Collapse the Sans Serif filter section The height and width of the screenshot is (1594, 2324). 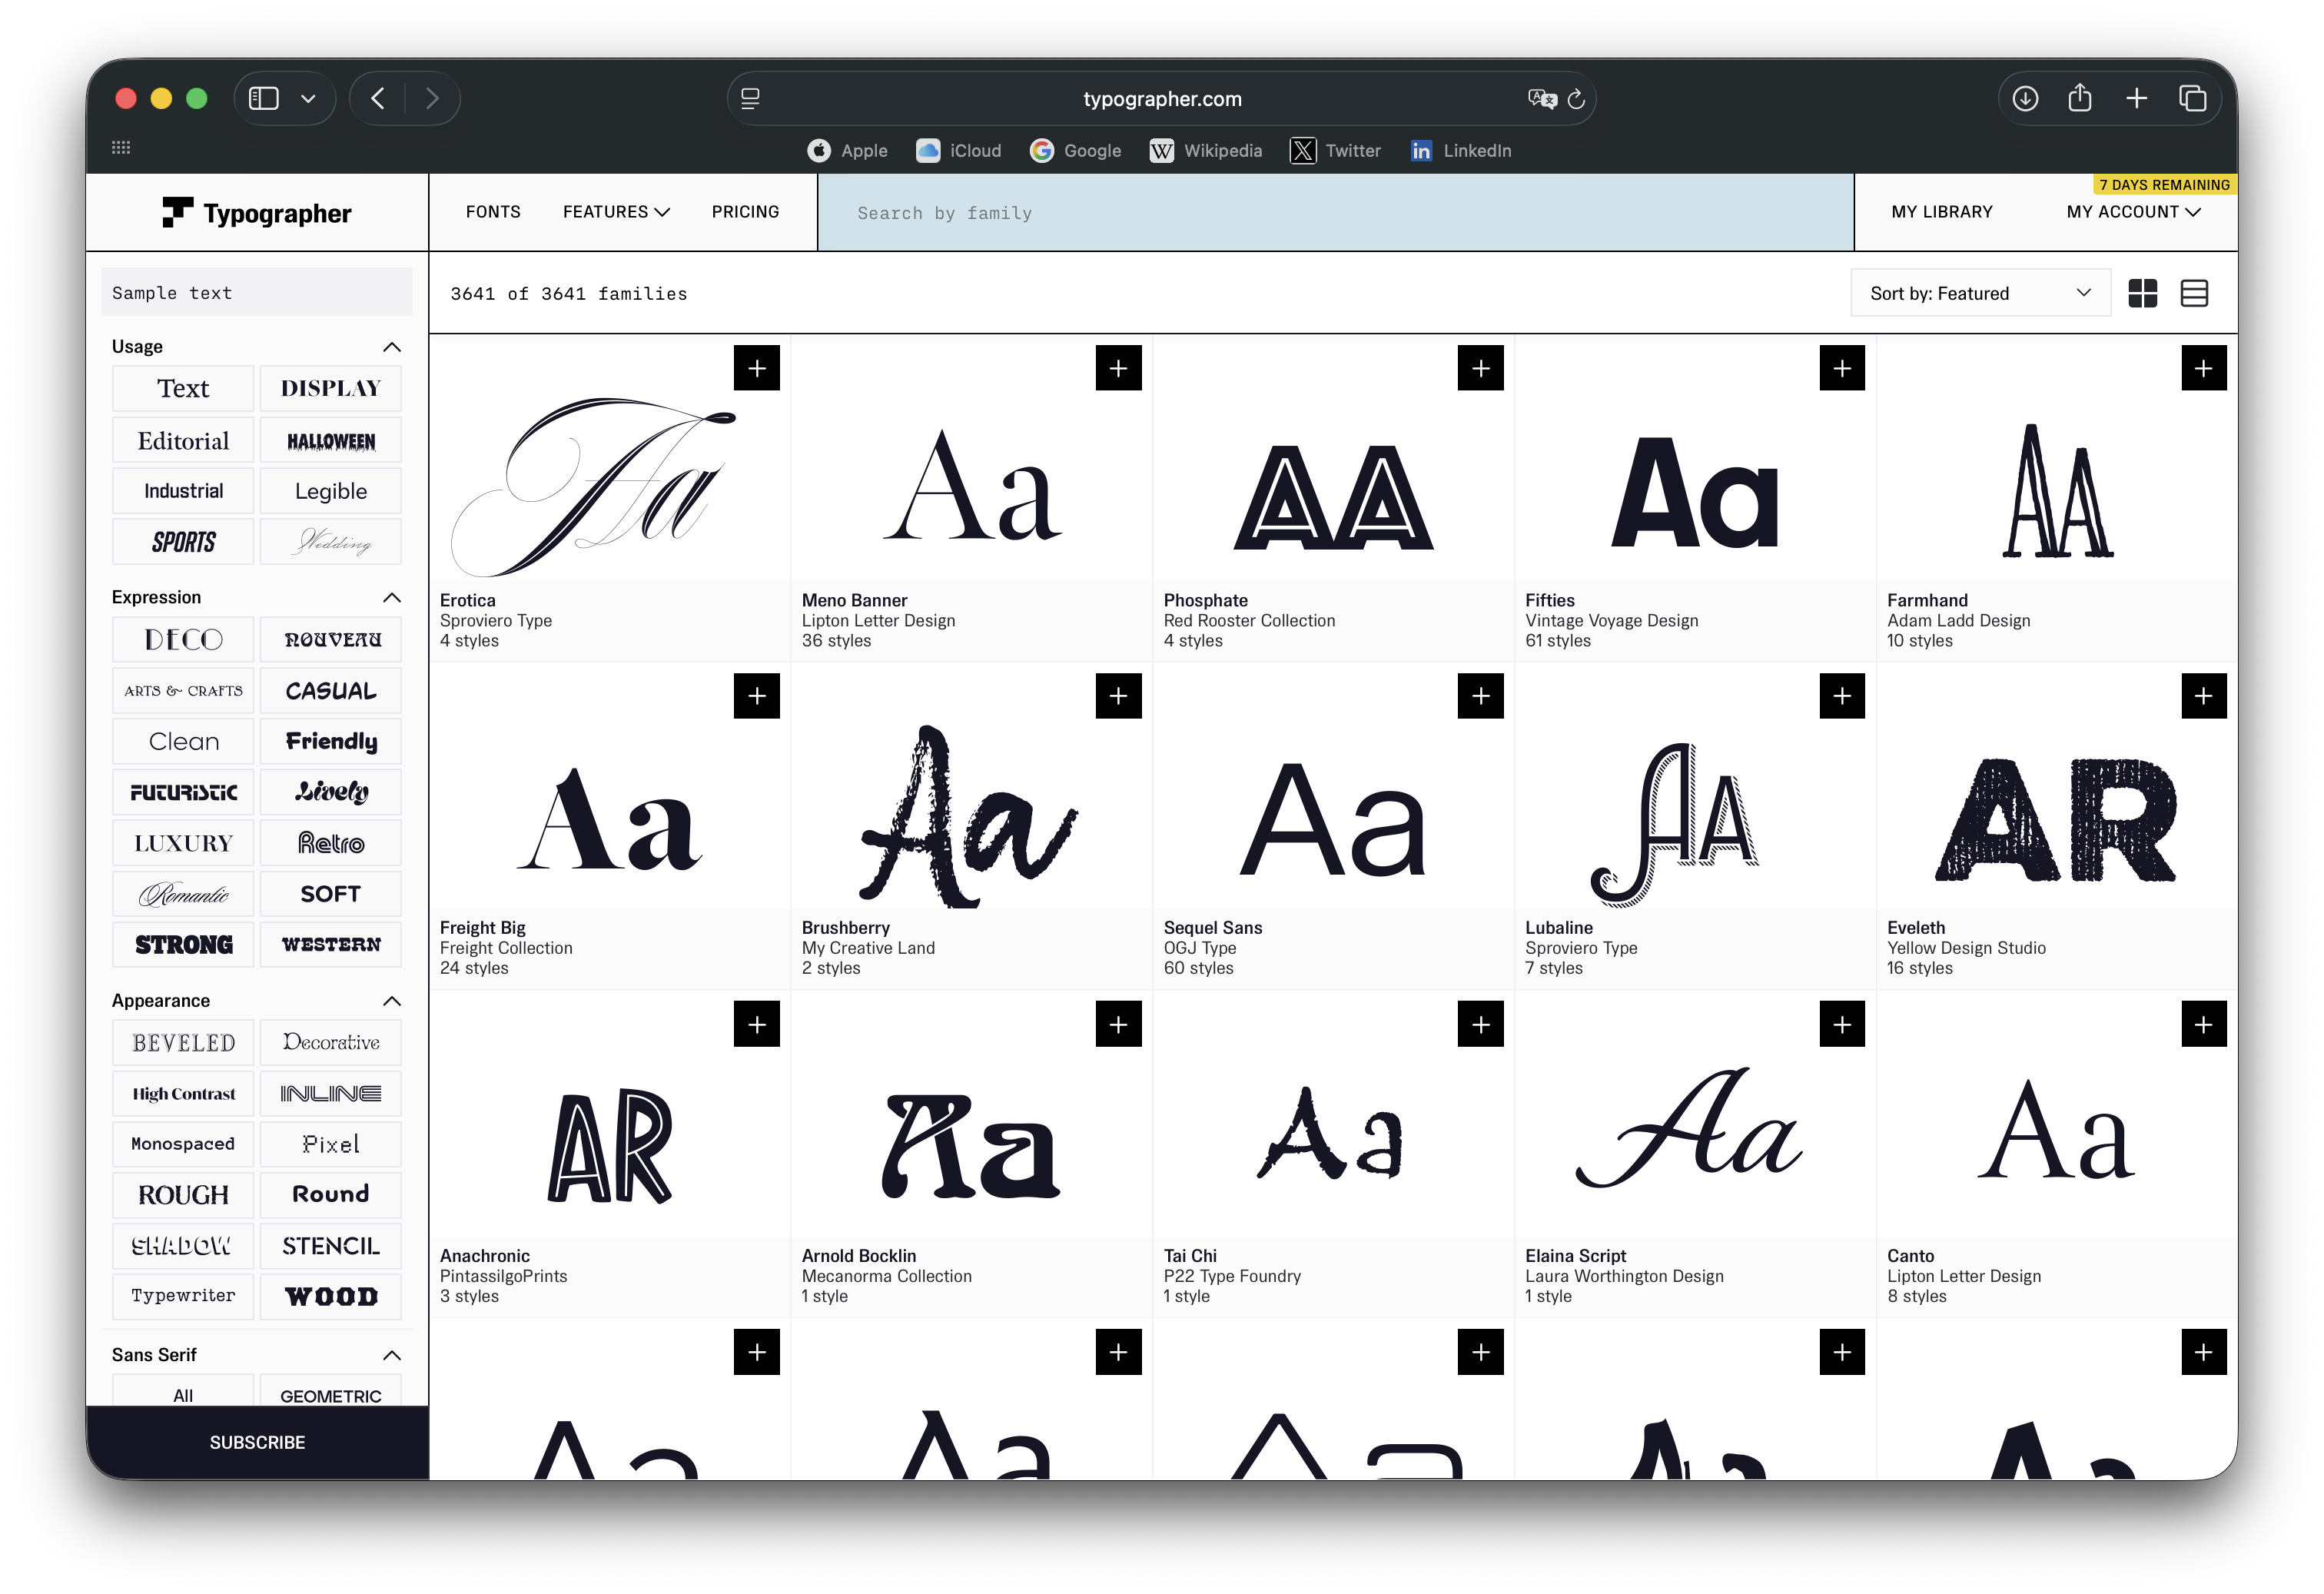click(x=392, y=1355)
